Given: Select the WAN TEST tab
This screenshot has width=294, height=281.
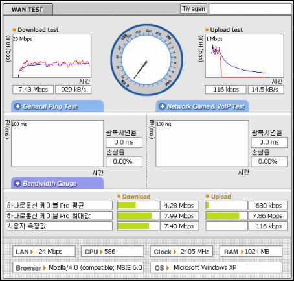Looking at the screenshot, I should coord(28,9).
